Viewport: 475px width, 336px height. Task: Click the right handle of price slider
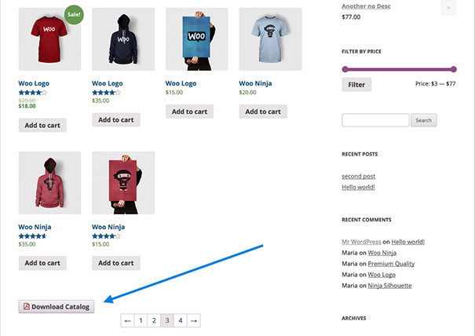454,69
